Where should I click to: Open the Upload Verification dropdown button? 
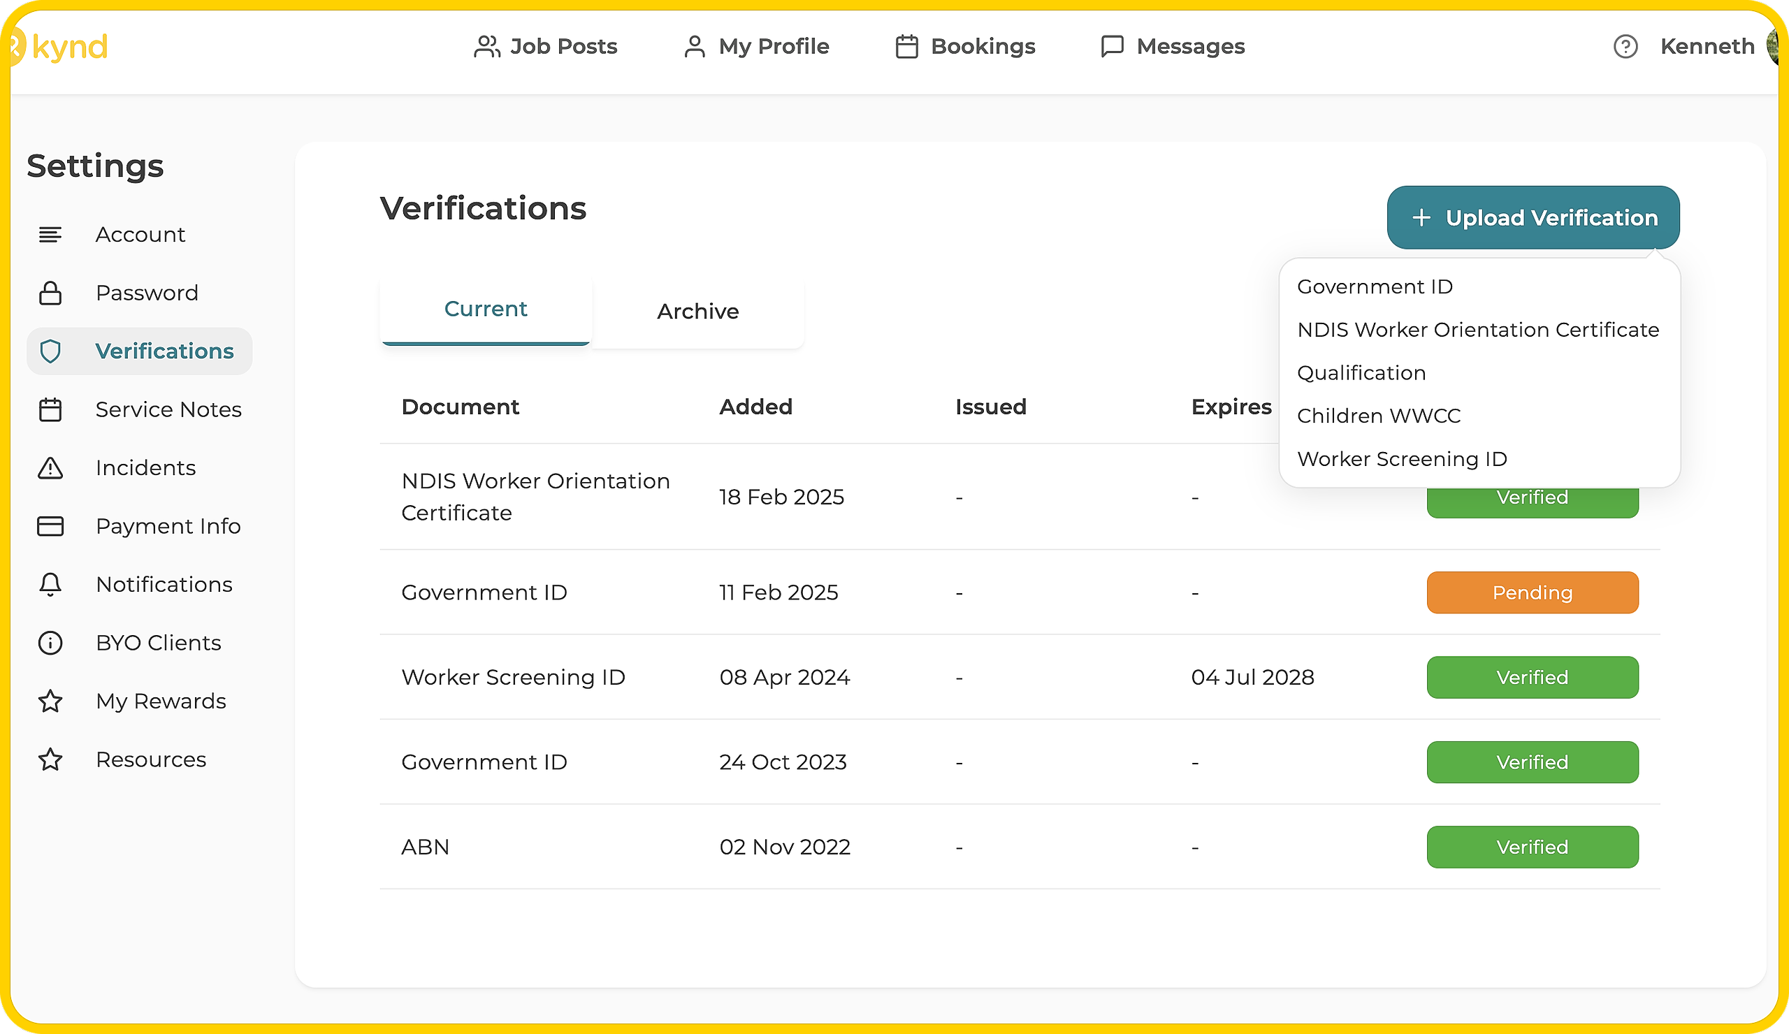coord(1533,218)
